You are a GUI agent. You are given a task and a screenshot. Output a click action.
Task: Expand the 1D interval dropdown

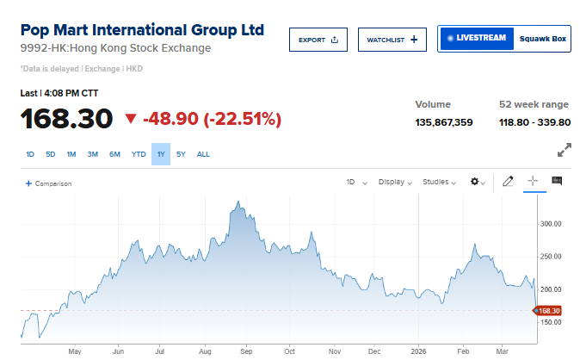[x=355, y=183]
